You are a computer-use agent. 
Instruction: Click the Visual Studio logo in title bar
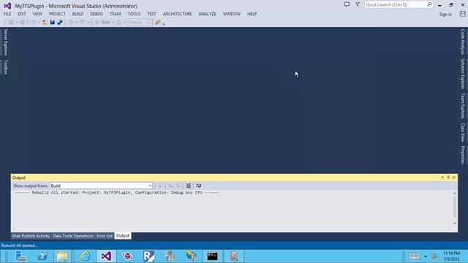7,6
